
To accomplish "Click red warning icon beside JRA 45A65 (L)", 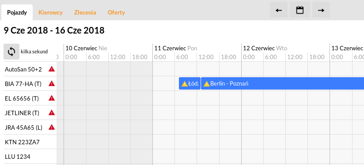I will (52, 127).
